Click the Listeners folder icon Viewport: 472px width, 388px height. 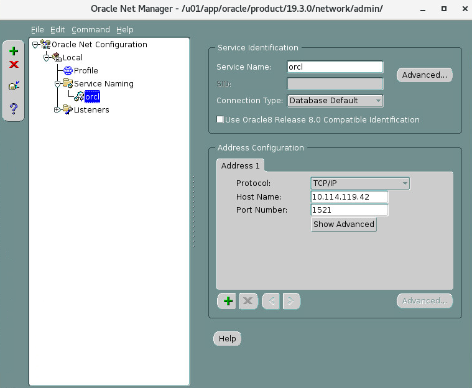[x=68, y=109]
